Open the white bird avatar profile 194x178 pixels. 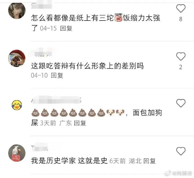17,153
